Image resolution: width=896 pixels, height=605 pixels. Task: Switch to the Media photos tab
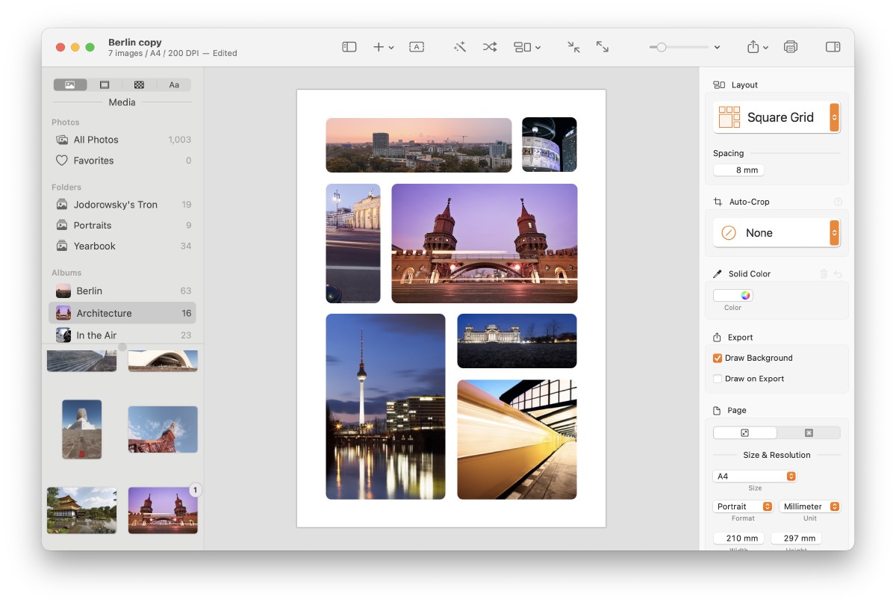click(x=70, y=85)
